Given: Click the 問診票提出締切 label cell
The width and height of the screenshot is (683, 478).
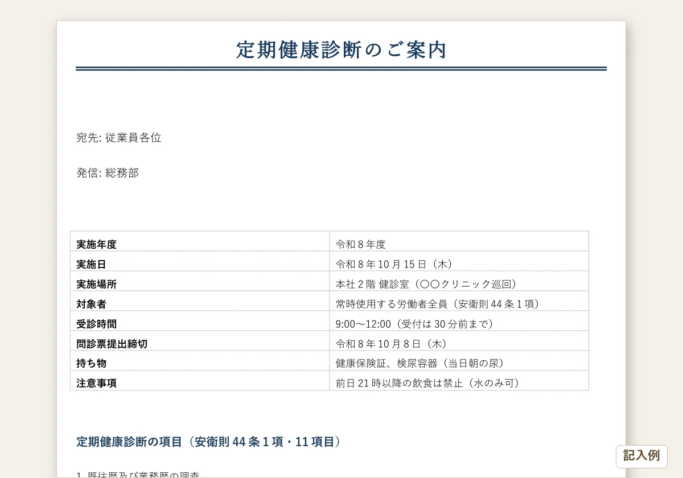Looking at the screenshot, I should (x=200, y=341).
